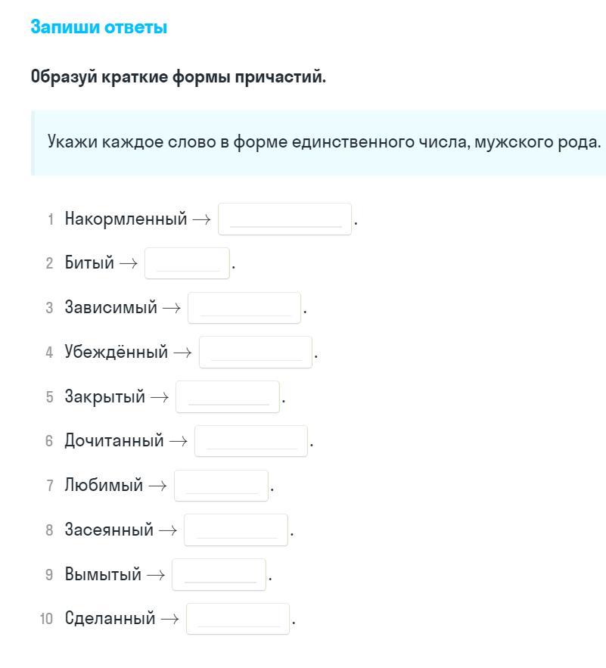This screenshot has width=606, height=668.
Task: Click the word Дочитанный in item 6
Action: pyautogui.click(x=114, y=441)
